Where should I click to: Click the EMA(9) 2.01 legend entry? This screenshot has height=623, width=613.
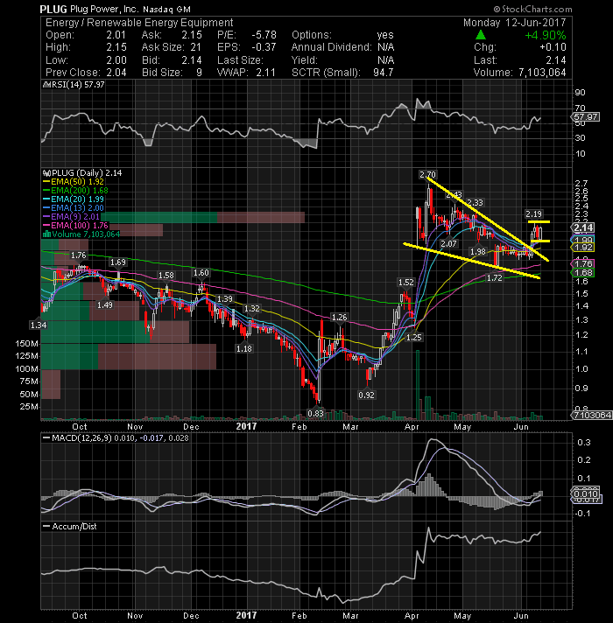tap(71, 216)
